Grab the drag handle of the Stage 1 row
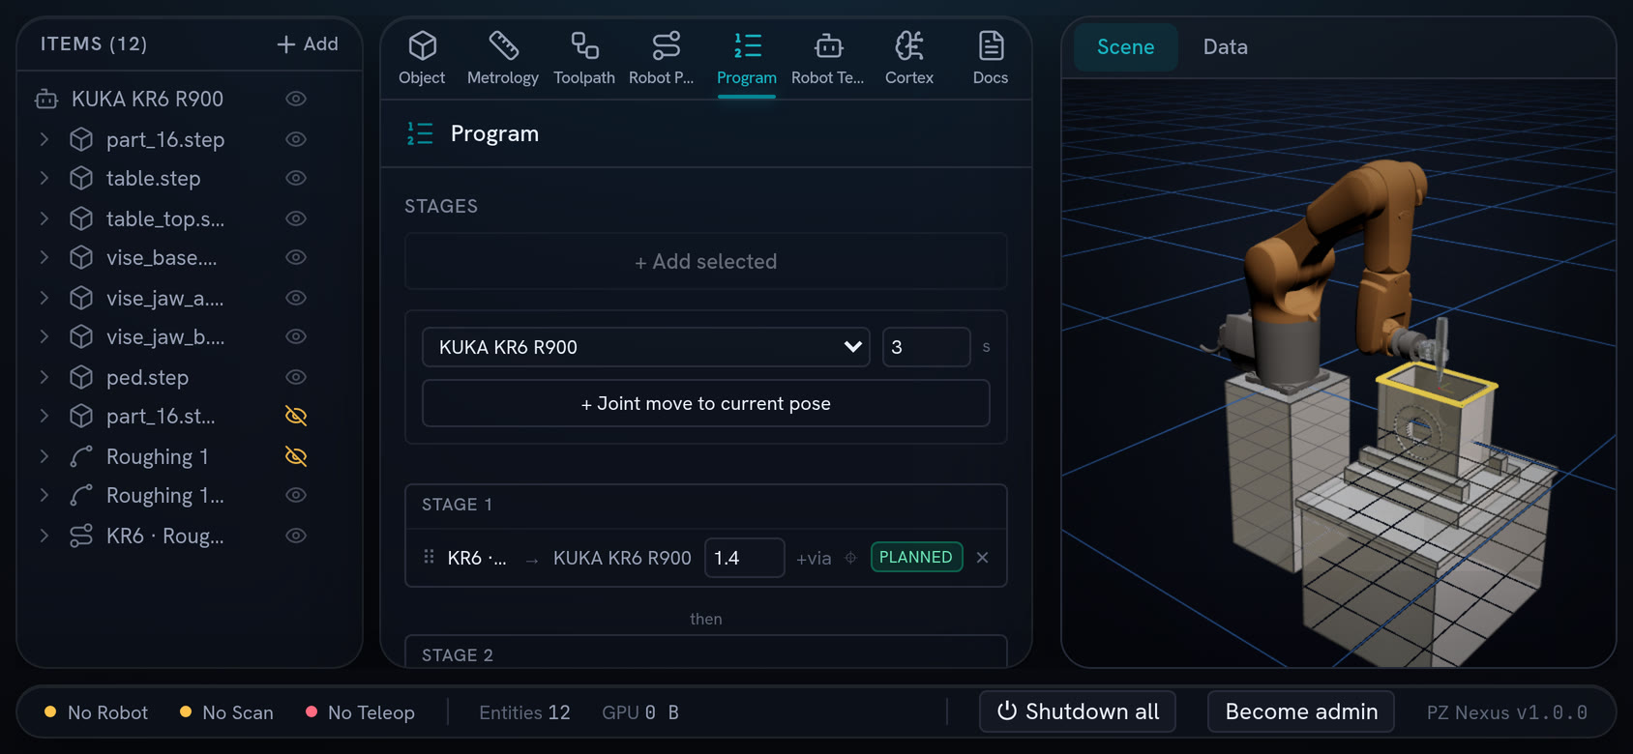Viewport: 1633px width, 754px height. coord(429,557)
